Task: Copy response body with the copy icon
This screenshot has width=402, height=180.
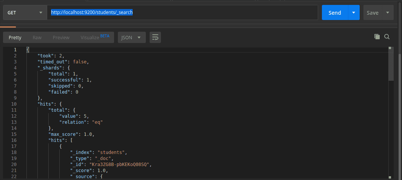Action: (377, 37)
